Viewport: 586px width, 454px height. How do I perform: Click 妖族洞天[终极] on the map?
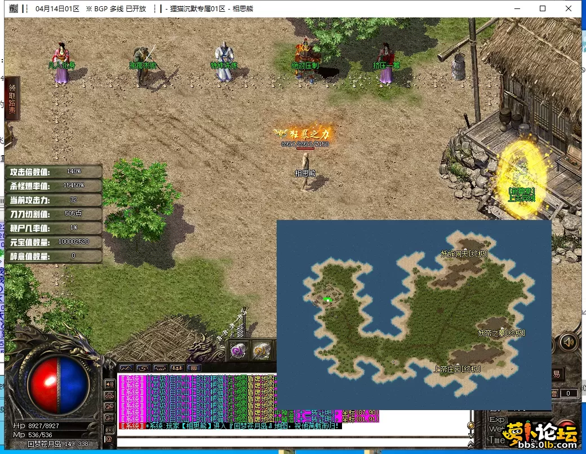click(x=464, y=254)
